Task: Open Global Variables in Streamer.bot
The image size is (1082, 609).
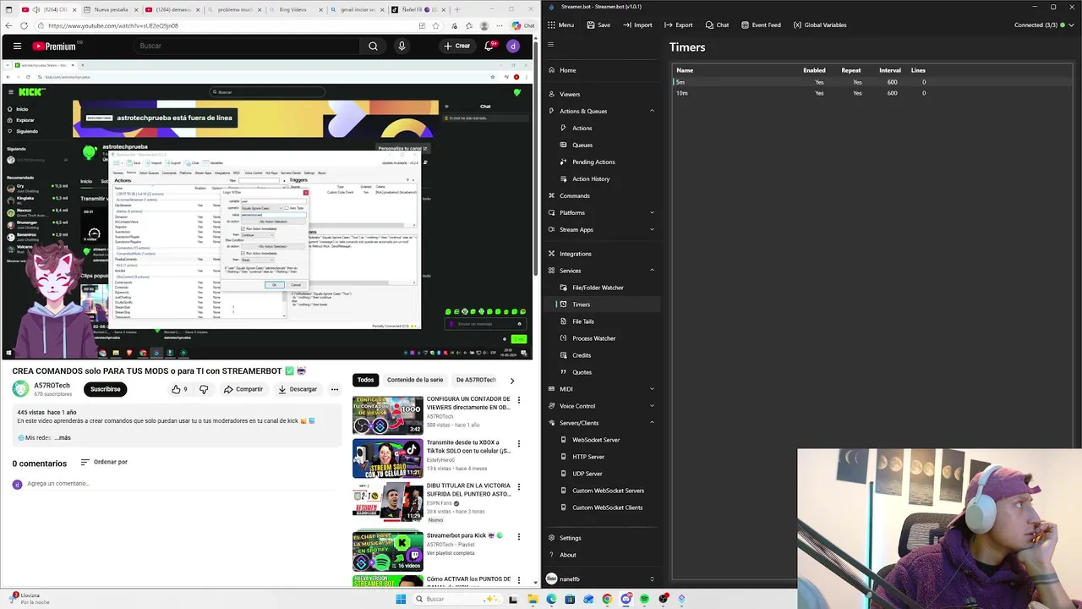Action: click(819, 25)
